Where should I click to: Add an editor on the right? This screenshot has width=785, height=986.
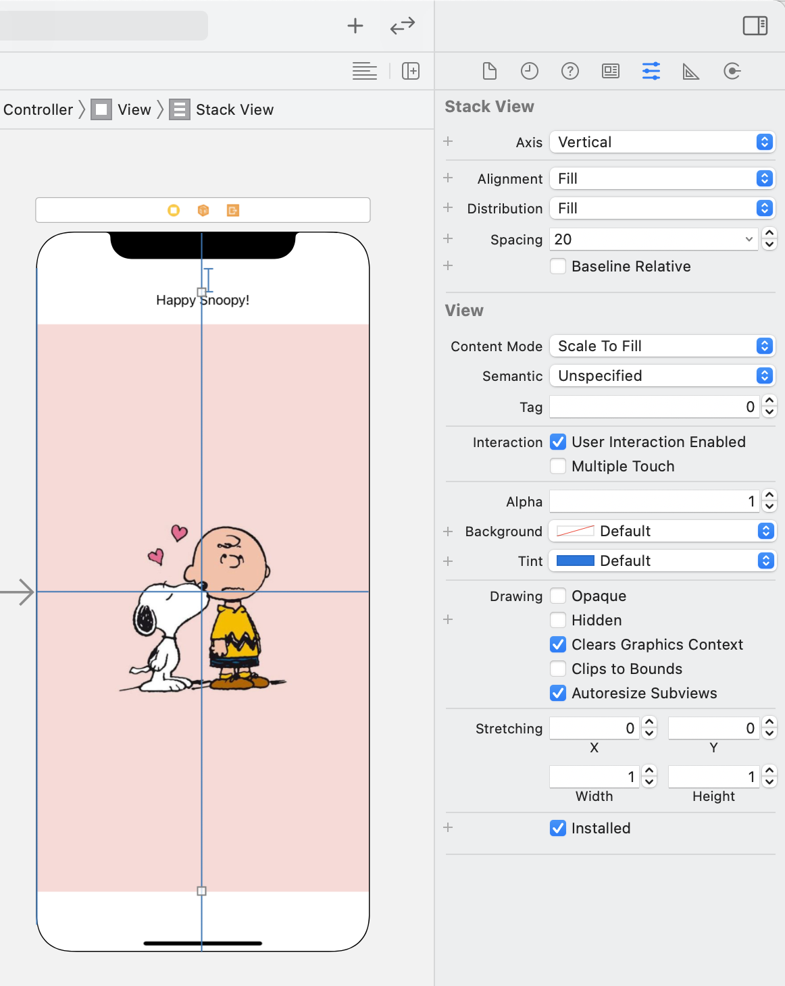coord(411,71)
